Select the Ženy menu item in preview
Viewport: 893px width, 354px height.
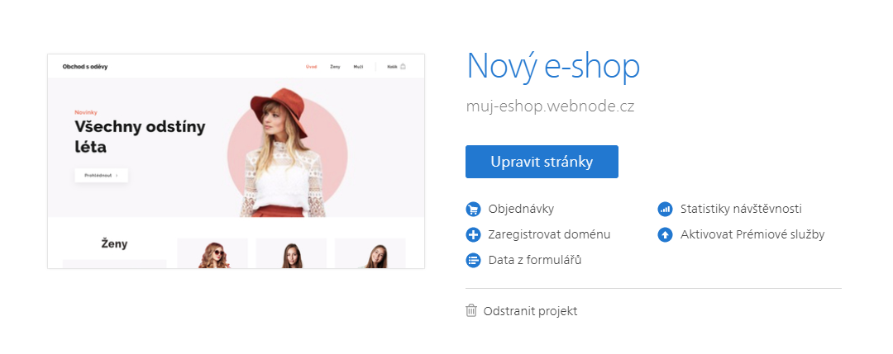point(335,67)
